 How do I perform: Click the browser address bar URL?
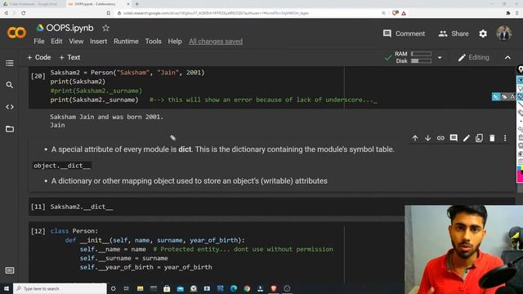pyautogui.click(x=216, y=13)
